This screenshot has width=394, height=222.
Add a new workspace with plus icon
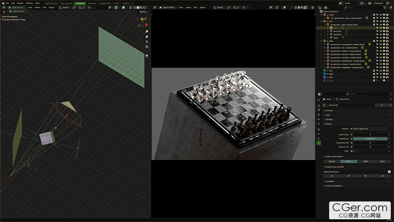click(x=133, y=4)
